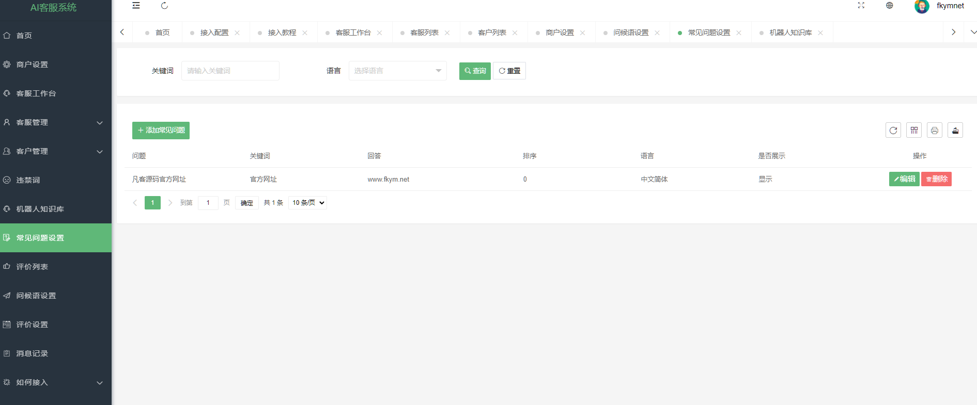Open the 选择语言 dropdown
The image size is (977, 405).
click(x=398, y=71)
